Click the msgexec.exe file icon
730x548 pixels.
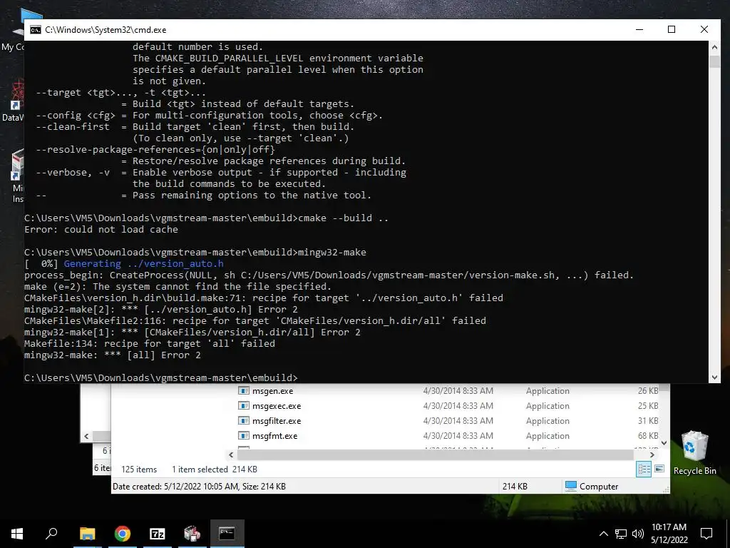(x=244, y=405)
